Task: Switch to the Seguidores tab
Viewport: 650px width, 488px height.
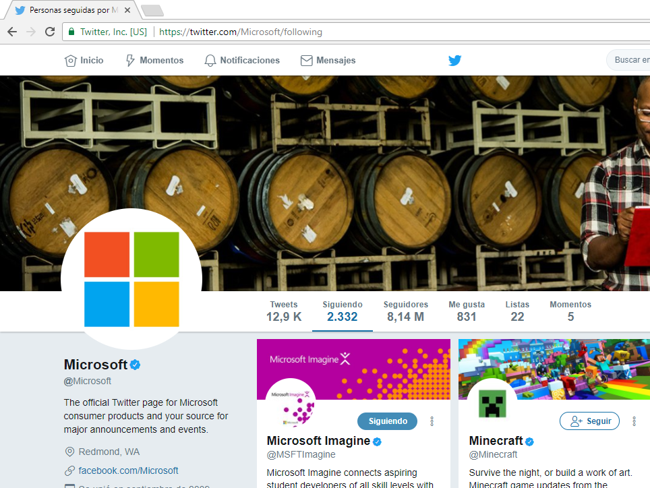Action: pos(405,311)
